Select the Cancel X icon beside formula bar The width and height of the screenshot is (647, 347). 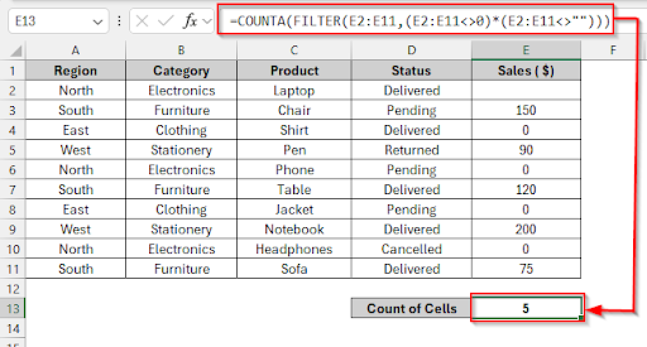click(x=142, y=21)
